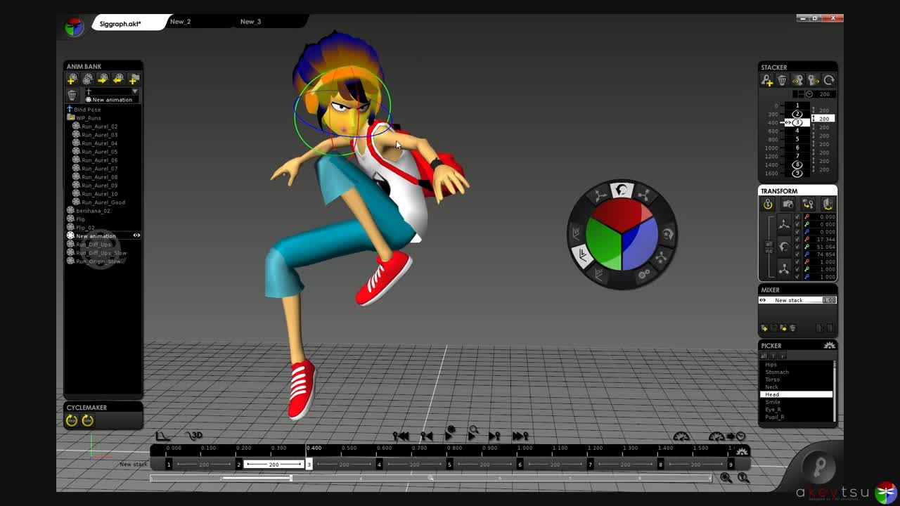Click the trash icon in Anim Bank
900x506 pixels.
[72, 95]
